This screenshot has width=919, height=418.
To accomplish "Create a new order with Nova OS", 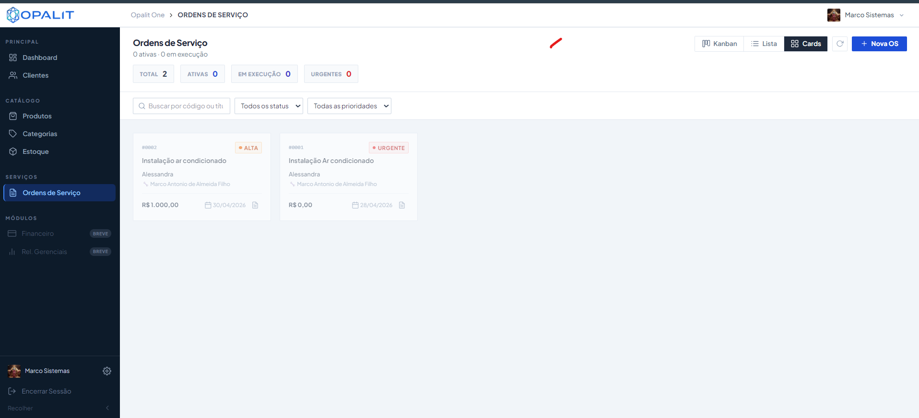I will [x=879, y=44].
